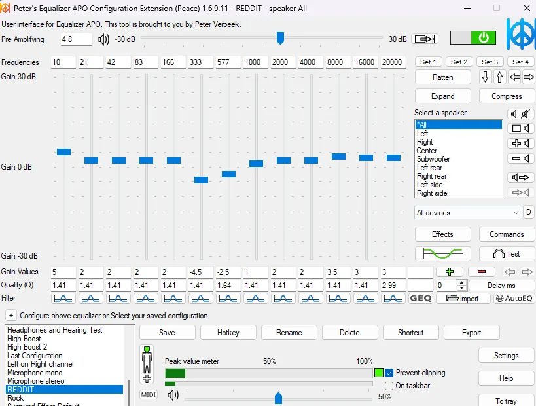Click the pre-amplifying arrow icon button
This screenshot has width=536, height=406.
coord(425,39)
